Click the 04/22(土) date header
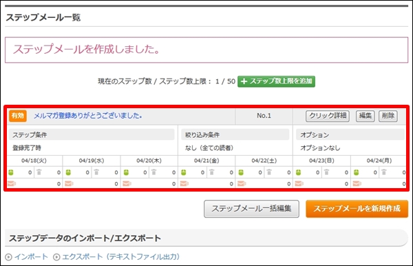 (x=264, y=161)
